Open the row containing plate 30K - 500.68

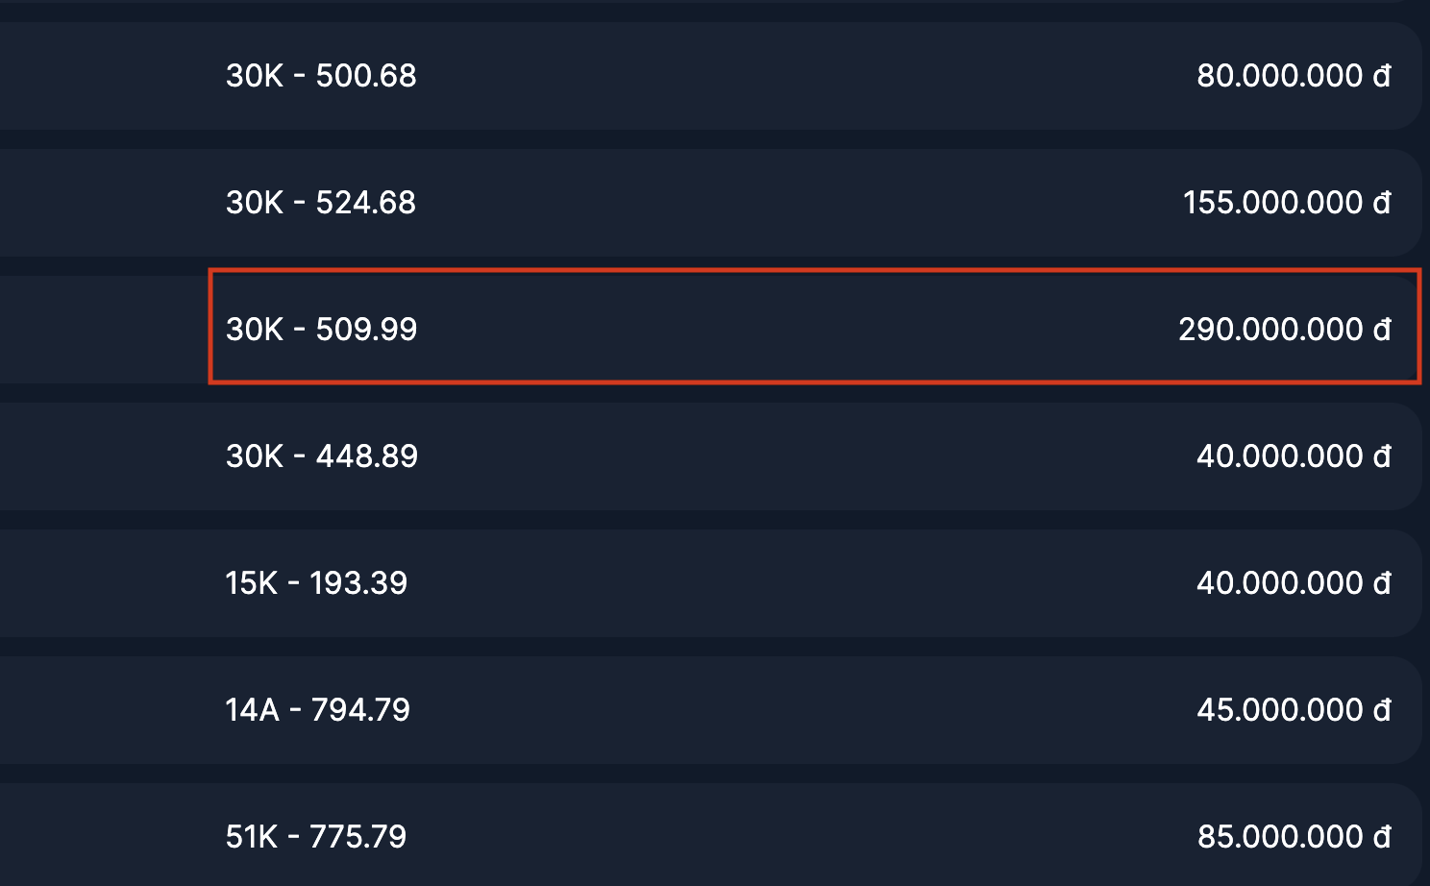[x=769, y=76]
